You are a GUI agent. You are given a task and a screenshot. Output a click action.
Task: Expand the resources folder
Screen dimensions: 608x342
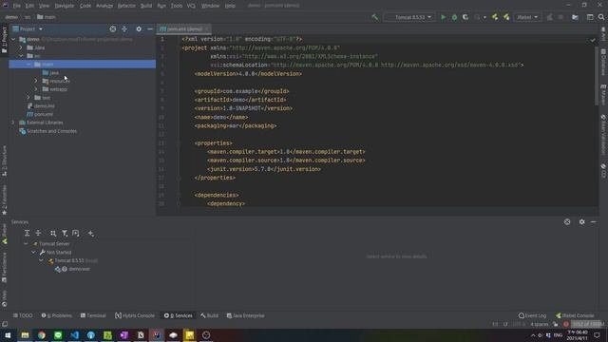click(36, 81)
